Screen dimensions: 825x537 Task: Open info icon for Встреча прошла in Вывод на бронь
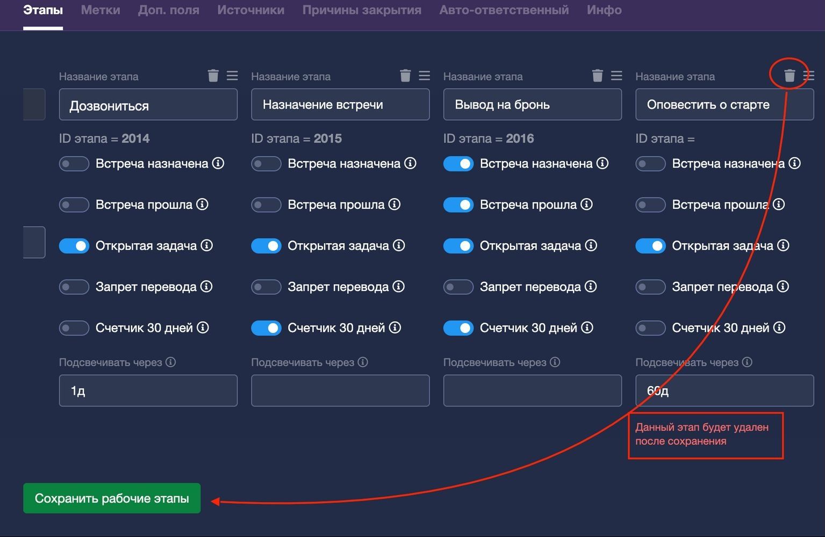pos(587,205)
